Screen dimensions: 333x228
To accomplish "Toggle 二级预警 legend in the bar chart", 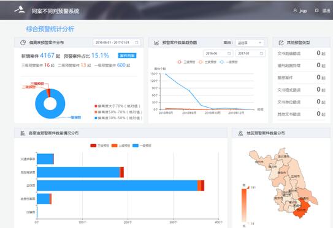I will point(121,145).
